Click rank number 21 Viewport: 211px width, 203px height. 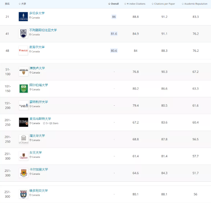click(x=7, y=17)
